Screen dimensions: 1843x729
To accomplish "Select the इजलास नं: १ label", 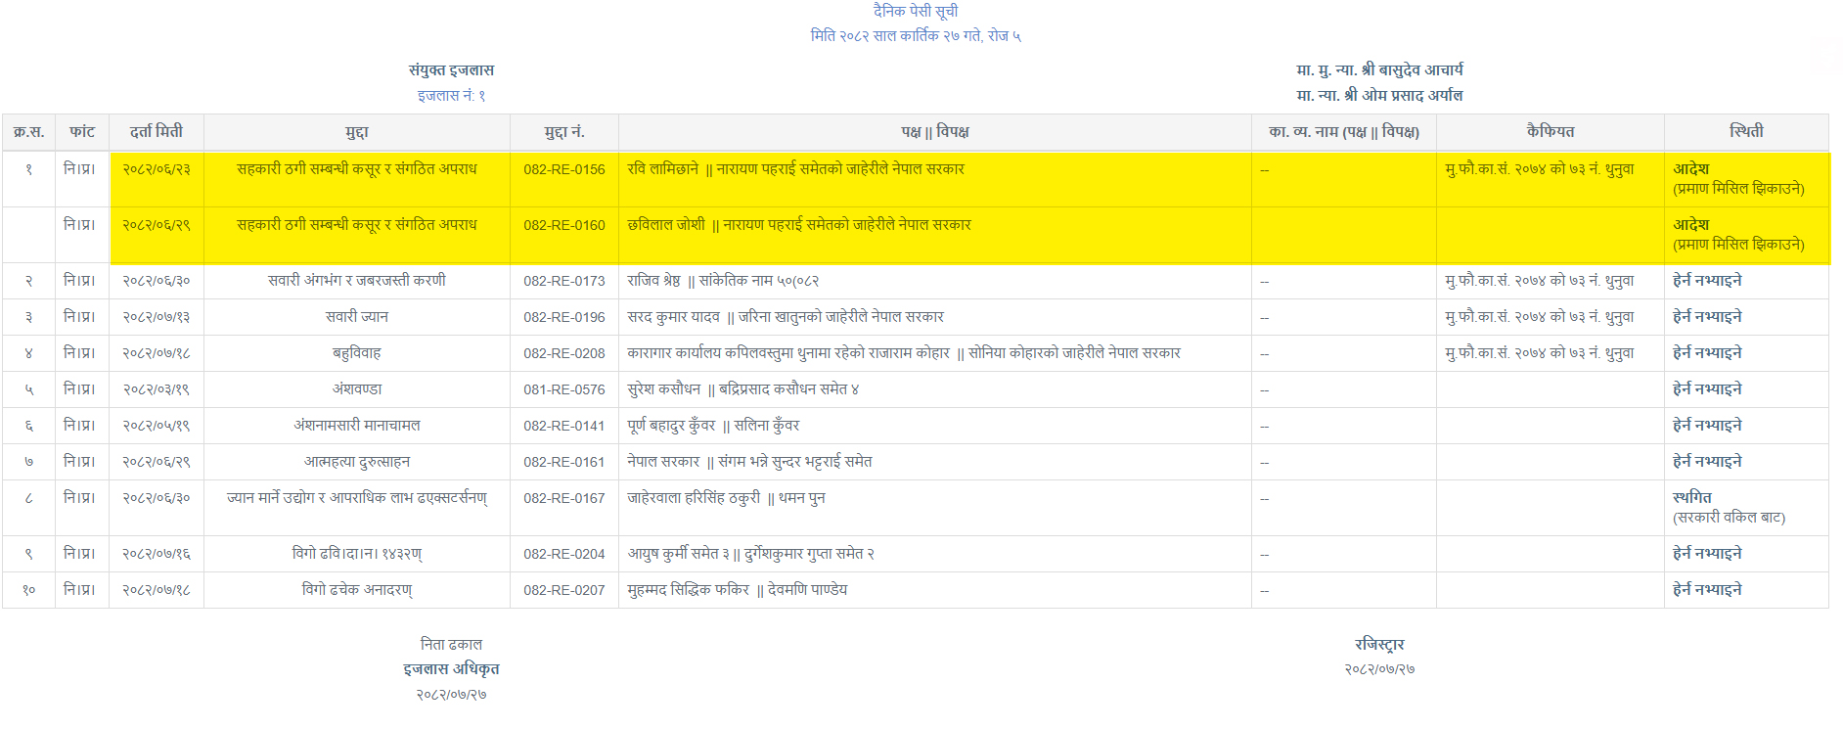I will point(451,96).
